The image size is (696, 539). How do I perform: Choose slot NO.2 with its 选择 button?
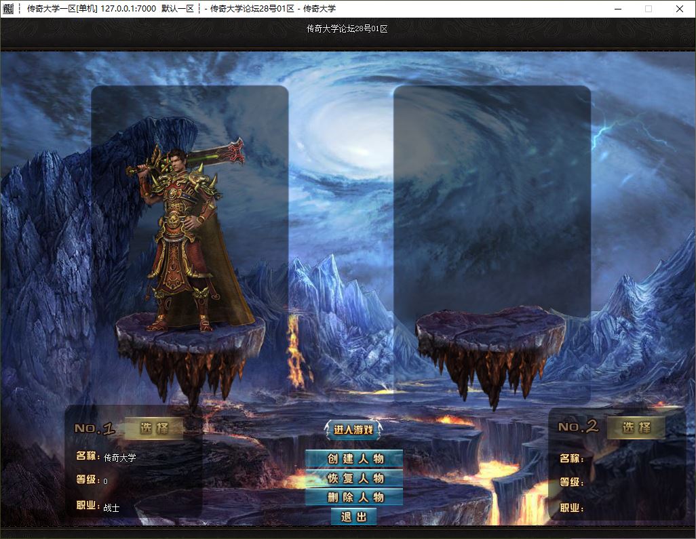[x=636, y=428]
